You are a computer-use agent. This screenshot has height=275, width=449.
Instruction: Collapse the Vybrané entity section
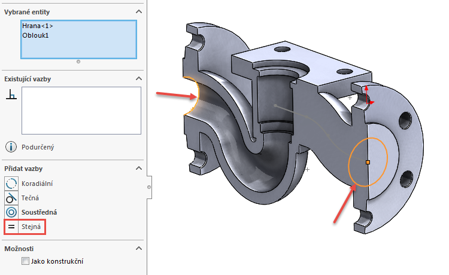[x=139, y=12]
